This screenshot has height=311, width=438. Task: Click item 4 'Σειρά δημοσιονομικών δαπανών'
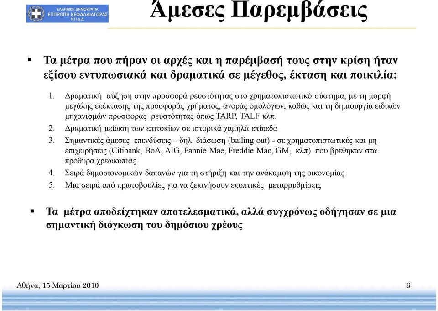(204, 173)
